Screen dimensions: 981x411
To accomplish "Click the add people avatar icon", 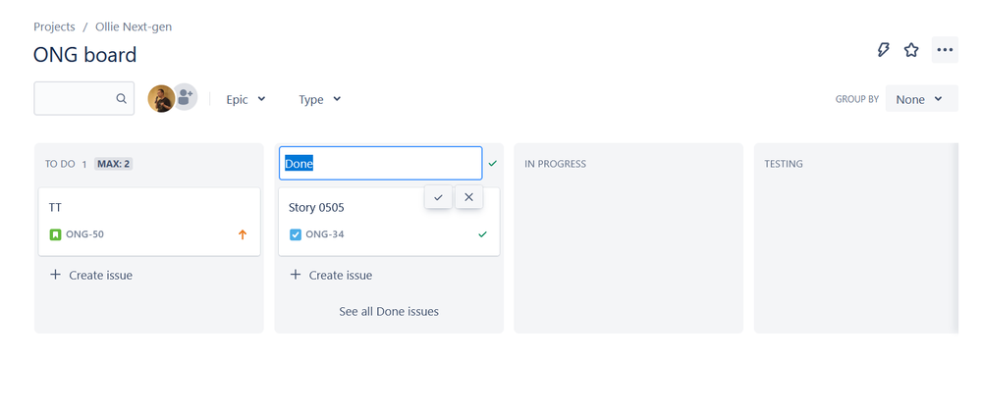I will [x=185, y=97].
